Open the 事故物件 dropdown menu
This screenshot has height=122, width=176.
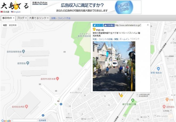8,18
